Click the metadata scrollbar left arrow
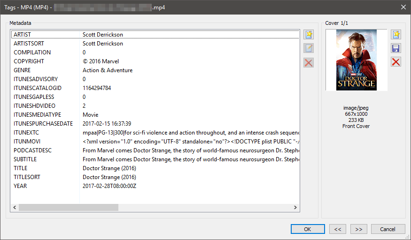This screenshot has width=411, height=240. [15, 207]
